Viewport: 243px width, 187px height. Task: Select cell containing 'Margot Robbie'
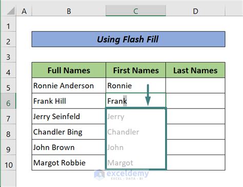coord(69,163)
